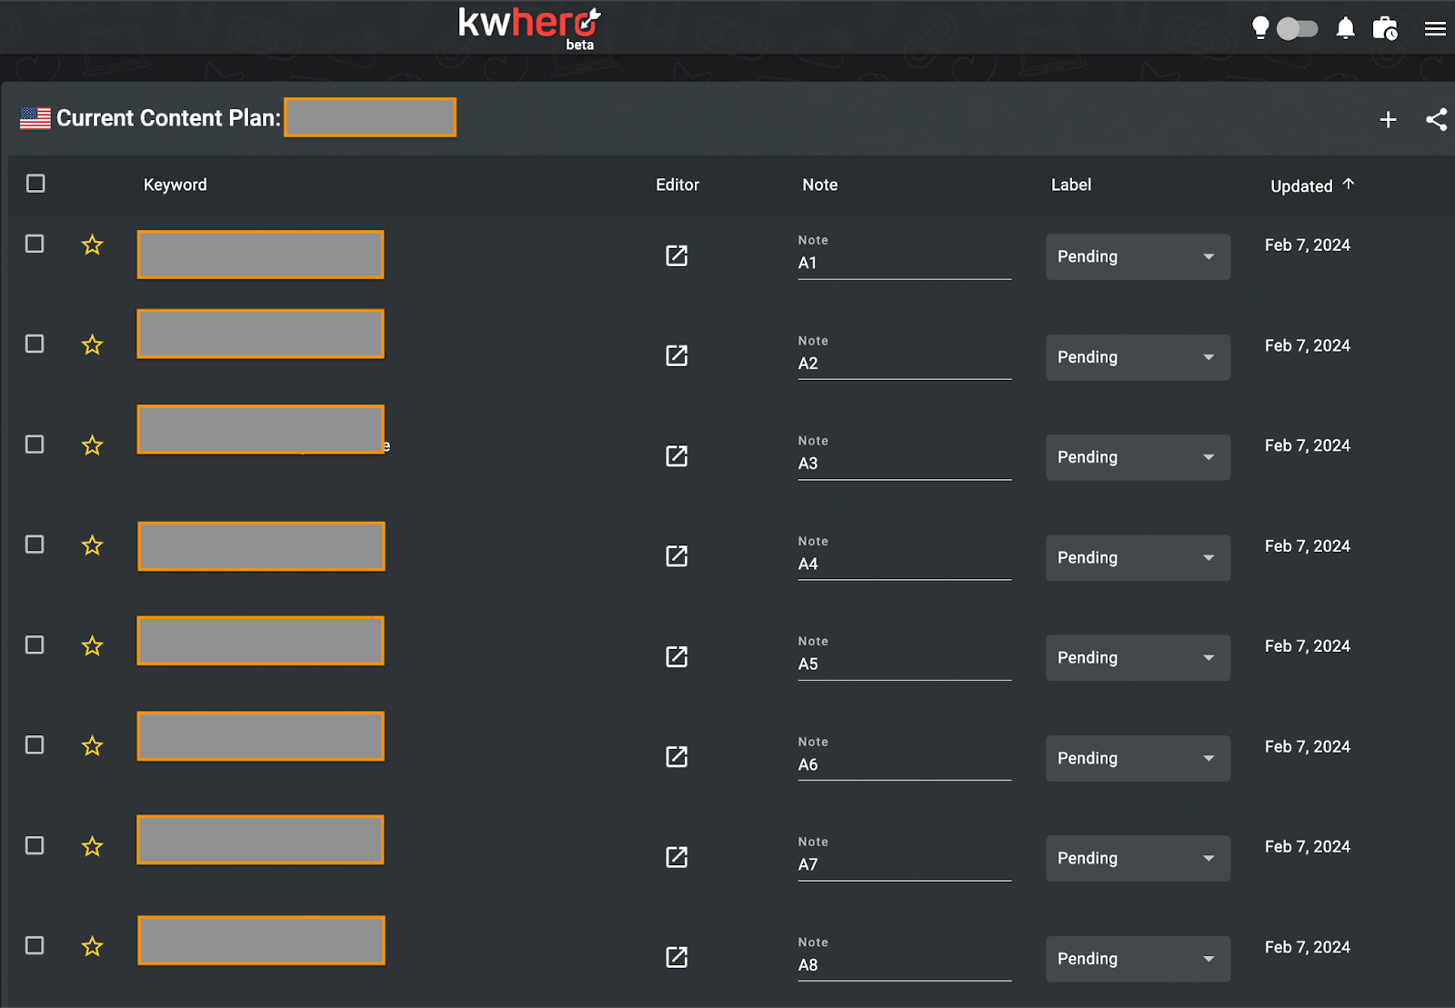This screenshot has width=1455, height=1008.
Task: Select the checkbox for row A2
Action: (35, 344)
